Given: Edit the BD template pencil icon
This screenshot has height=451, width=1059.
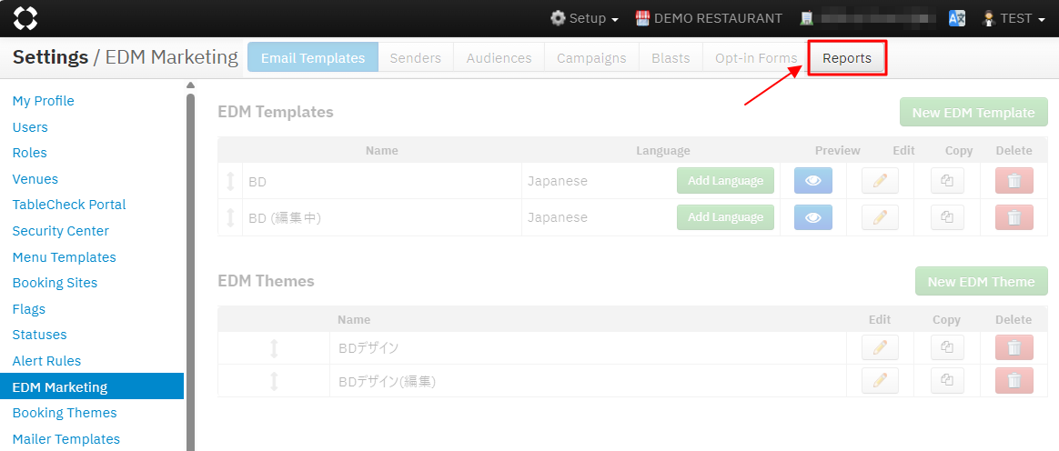Looking at the screenshot, I should coord(880,181).
